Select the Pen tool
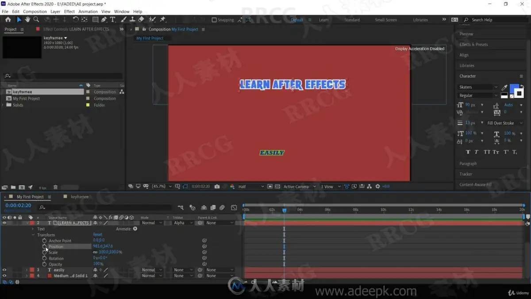Viewport: 531px width, 299px height. 104,19
